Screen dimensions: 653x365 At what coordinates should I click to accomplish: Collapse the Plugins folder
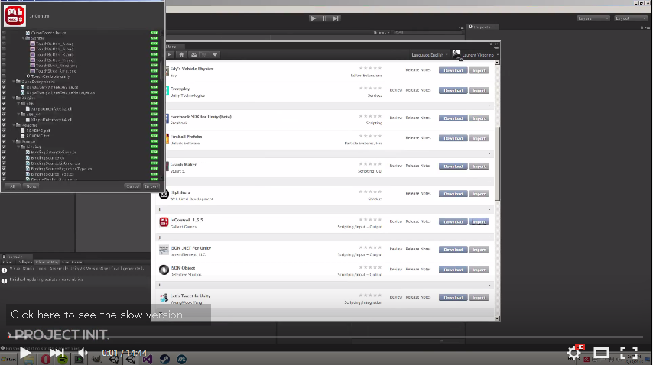(14, 98)
